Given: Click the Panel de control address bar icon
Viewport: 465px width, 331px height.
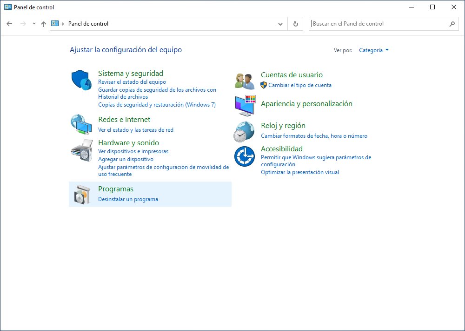Looking at the screenshot, I should pyautogui.click(x=55, y=23).
